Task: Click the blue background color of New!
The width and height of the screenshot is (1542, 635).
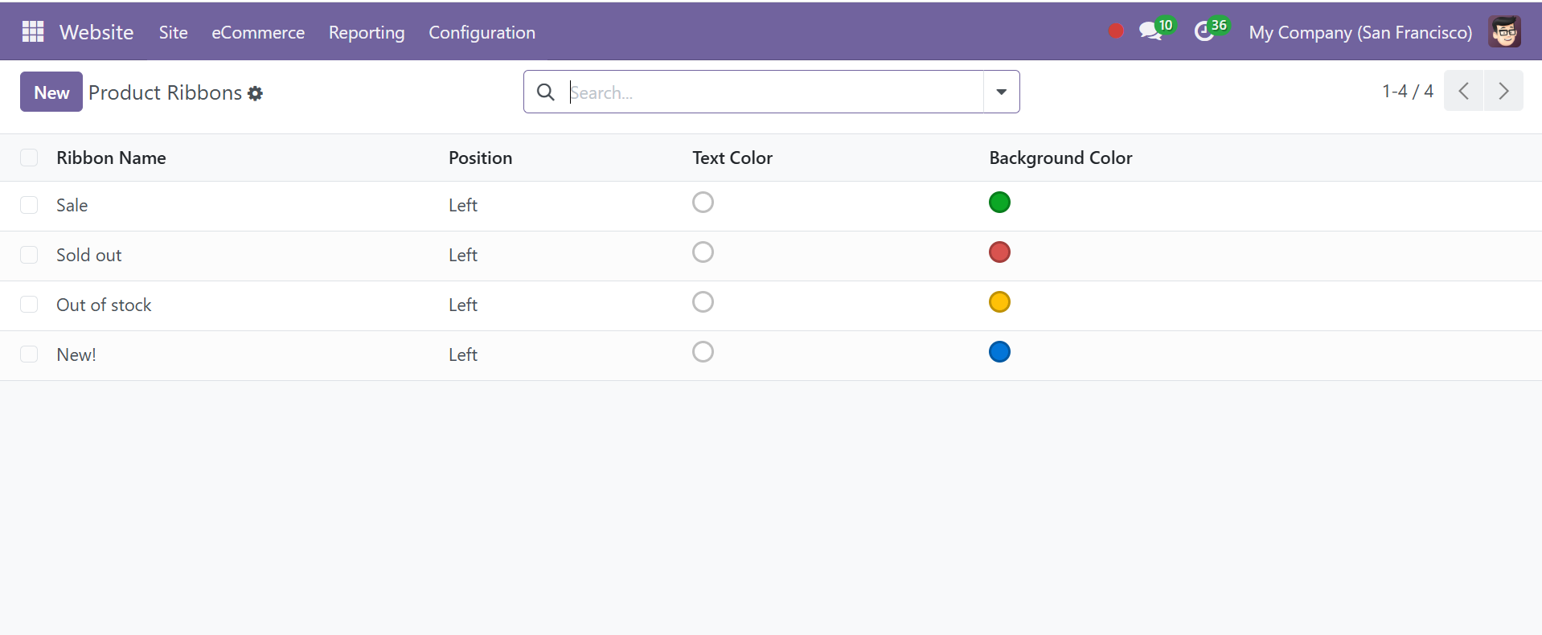Action: (x=999, y=352)
